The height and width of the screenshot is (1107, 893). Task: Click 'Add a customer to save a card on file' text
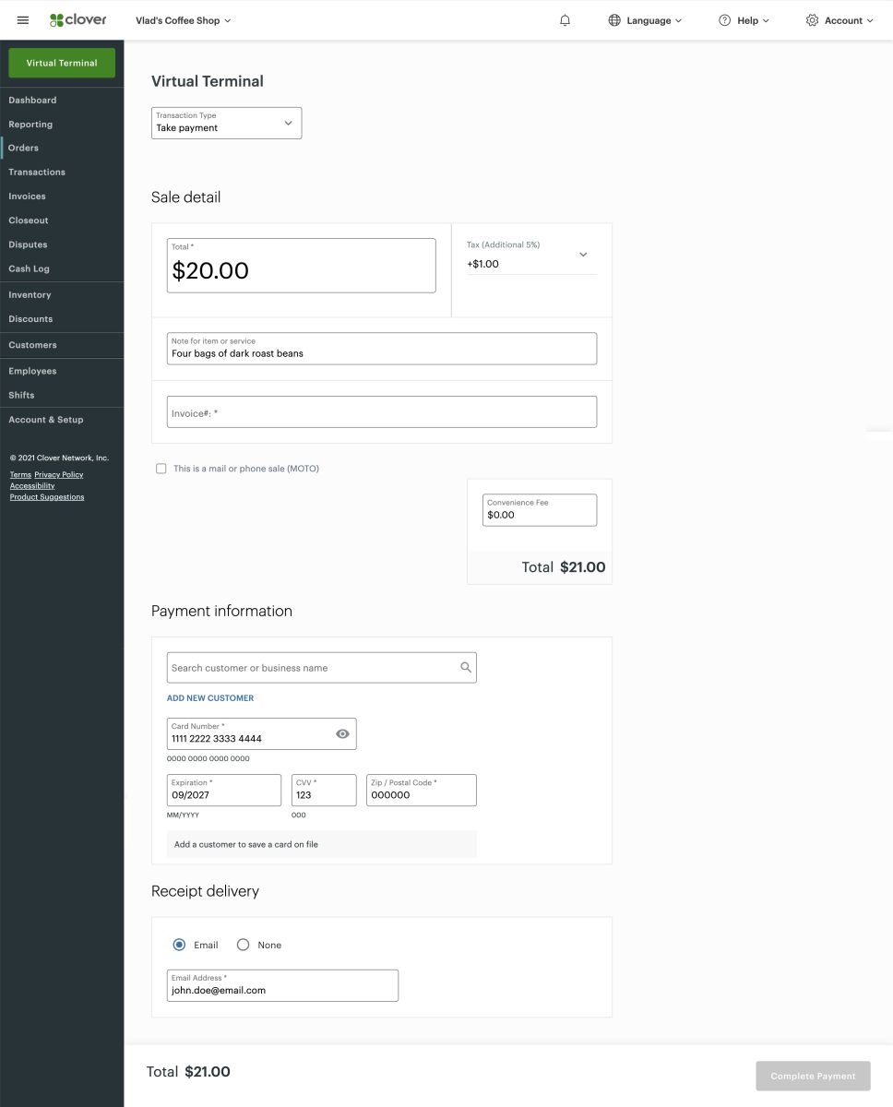point(246,844)
